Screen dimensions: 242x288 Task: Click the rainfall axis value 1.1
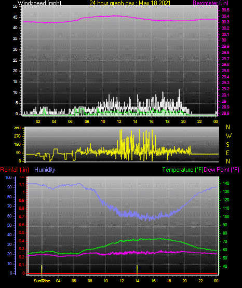click(22, 184)
